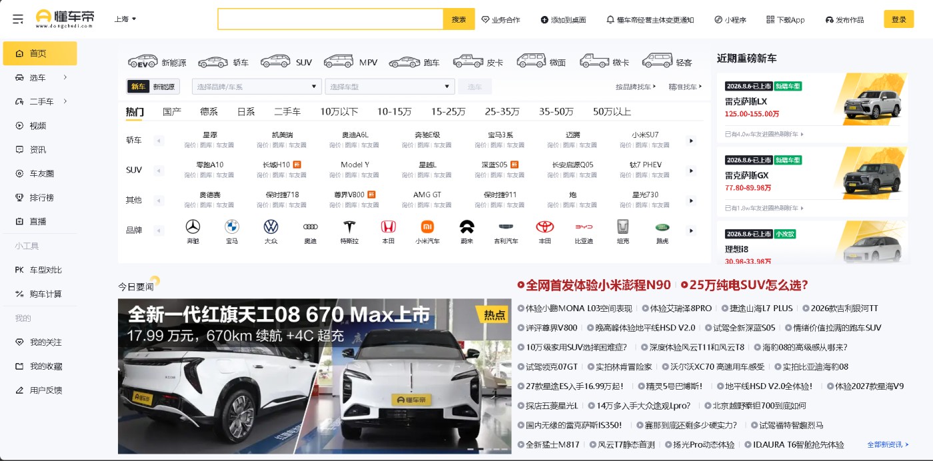Click the 搜索 search button
Image resolution: width=933 pixels, height=461 pixels.
[459, 19]
